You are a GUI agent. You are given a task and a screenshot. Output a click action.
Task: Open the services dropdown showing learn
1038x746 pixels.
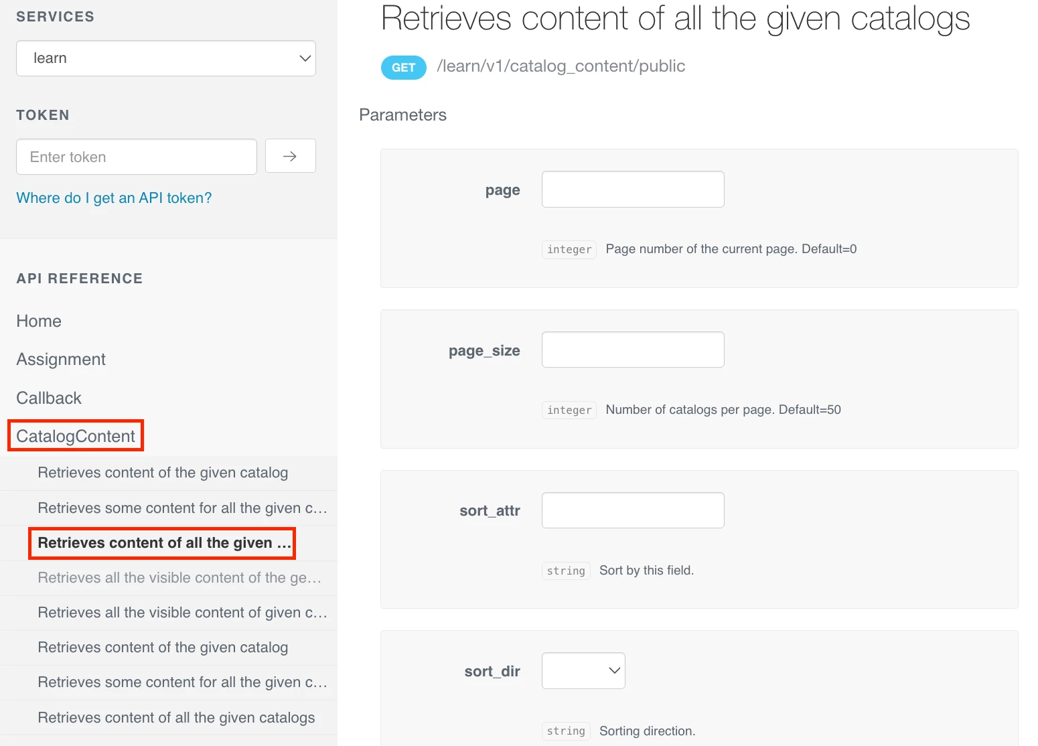166,58
